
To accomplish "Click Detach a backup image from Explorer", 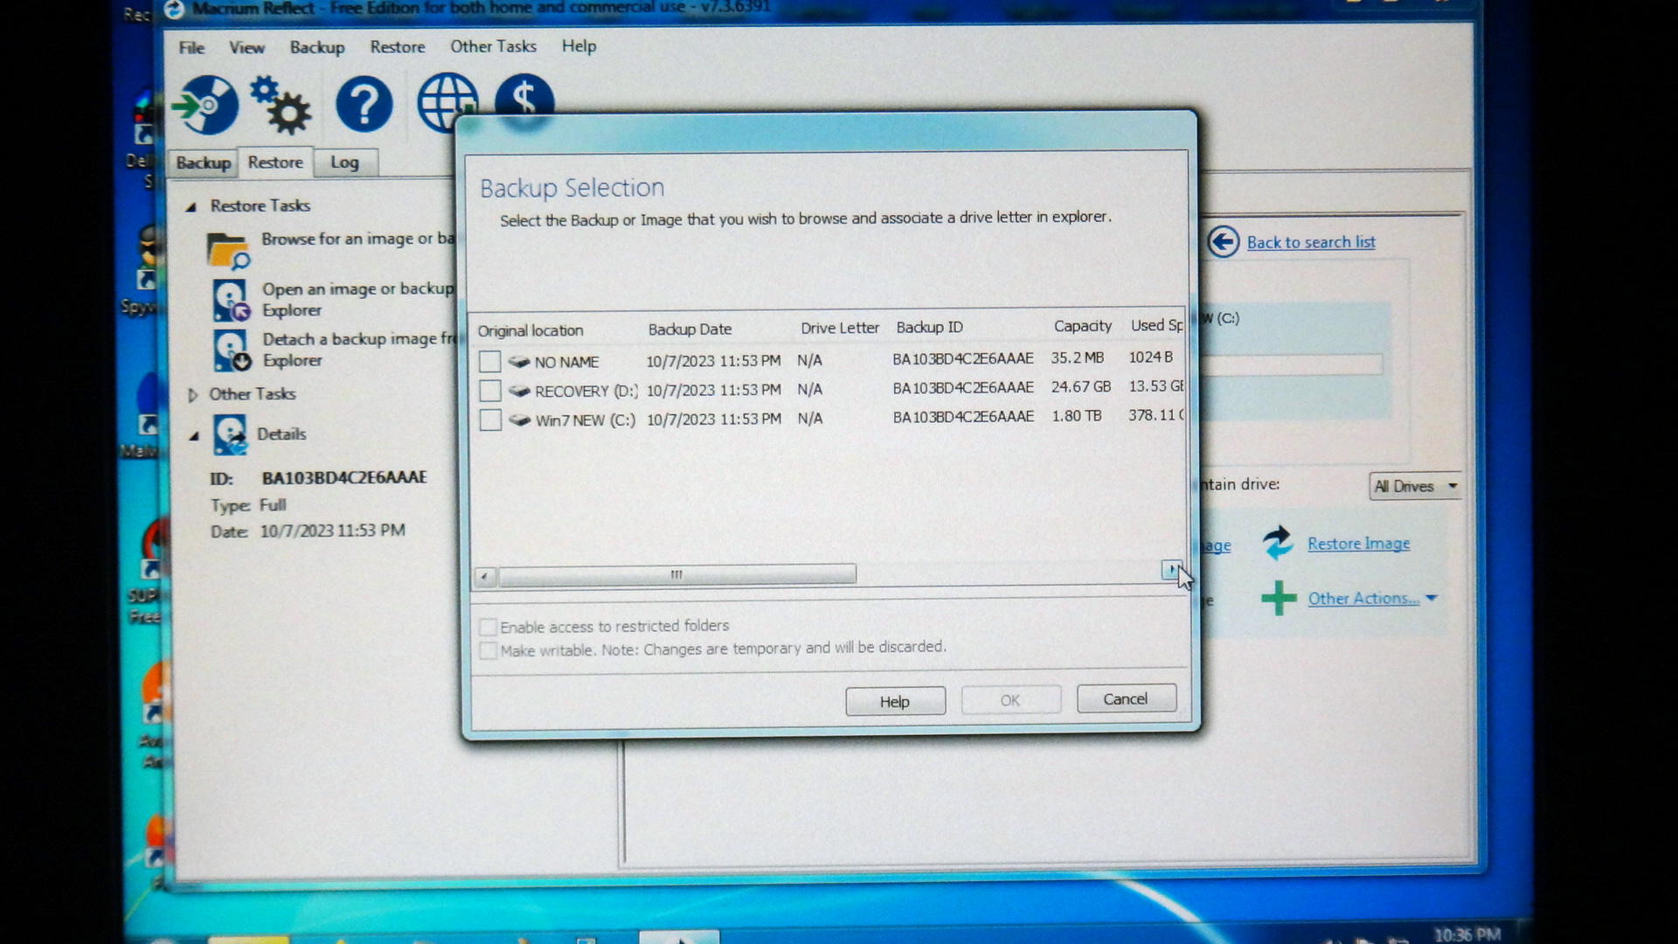I will pyautogui.click(x=359, y=350).
